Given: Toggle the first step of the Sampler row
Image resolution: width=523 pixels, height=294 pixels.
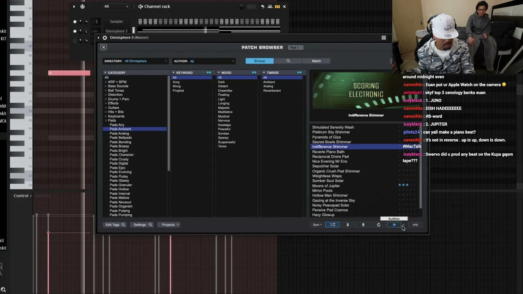Looking at the screenshot, I should coord(140,22).
